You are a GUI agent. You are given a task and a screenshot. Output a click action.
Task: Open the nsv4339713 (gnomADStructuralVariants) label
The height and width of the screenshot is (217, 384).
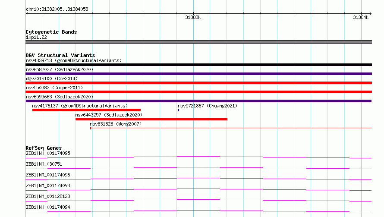click(74, 60)
